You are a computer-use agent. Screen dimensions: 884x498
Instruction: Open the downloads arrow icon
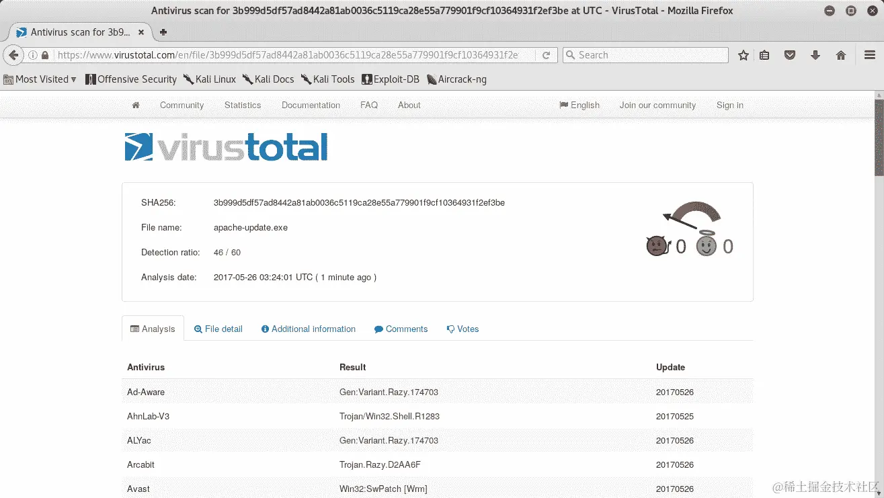pyautogui.click(x=815, y=55)
